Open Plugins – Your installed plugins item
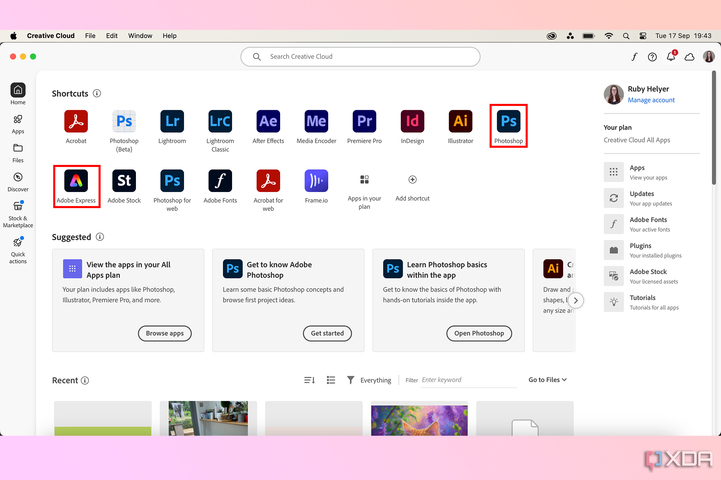 [651, 250]
